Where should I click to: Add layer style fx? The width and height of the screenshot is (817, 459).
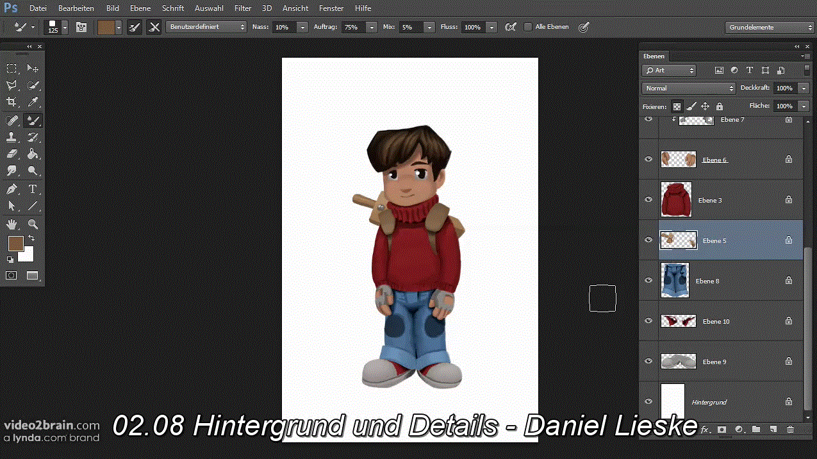705,429
